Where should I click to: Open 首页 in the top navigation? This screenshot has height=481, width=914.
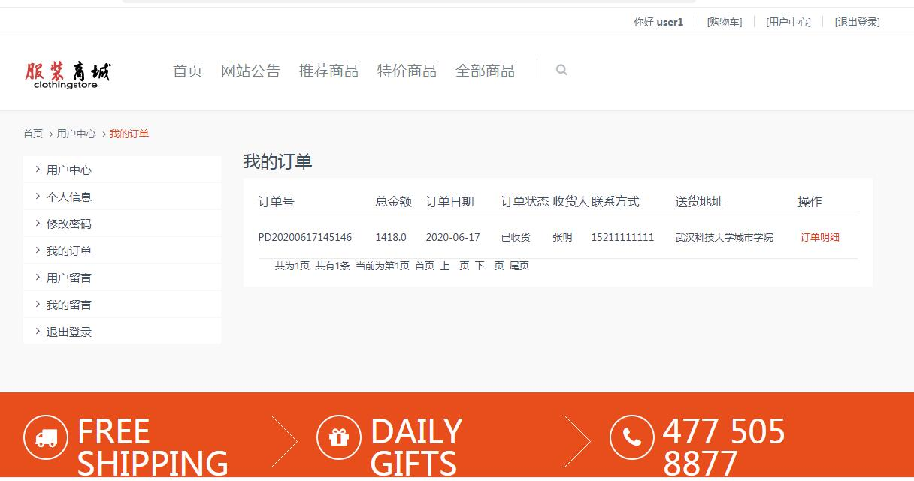click(x=188, y=71)
